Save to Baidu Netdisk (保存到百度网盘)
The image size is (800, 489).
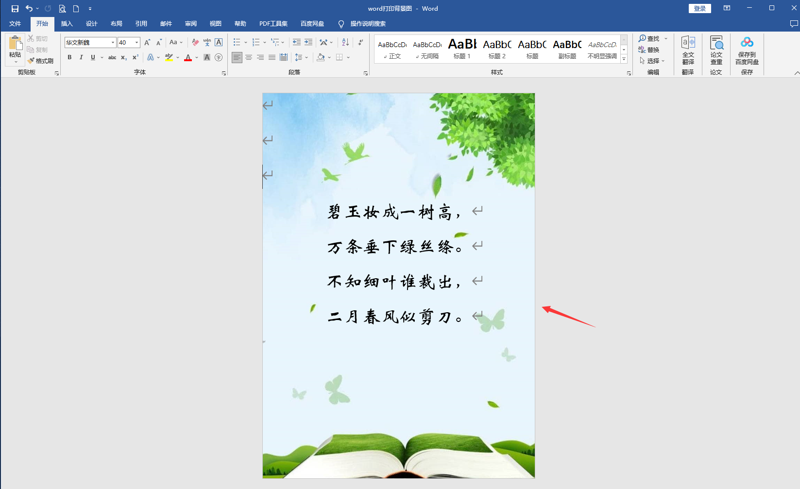tap(747, 50)
